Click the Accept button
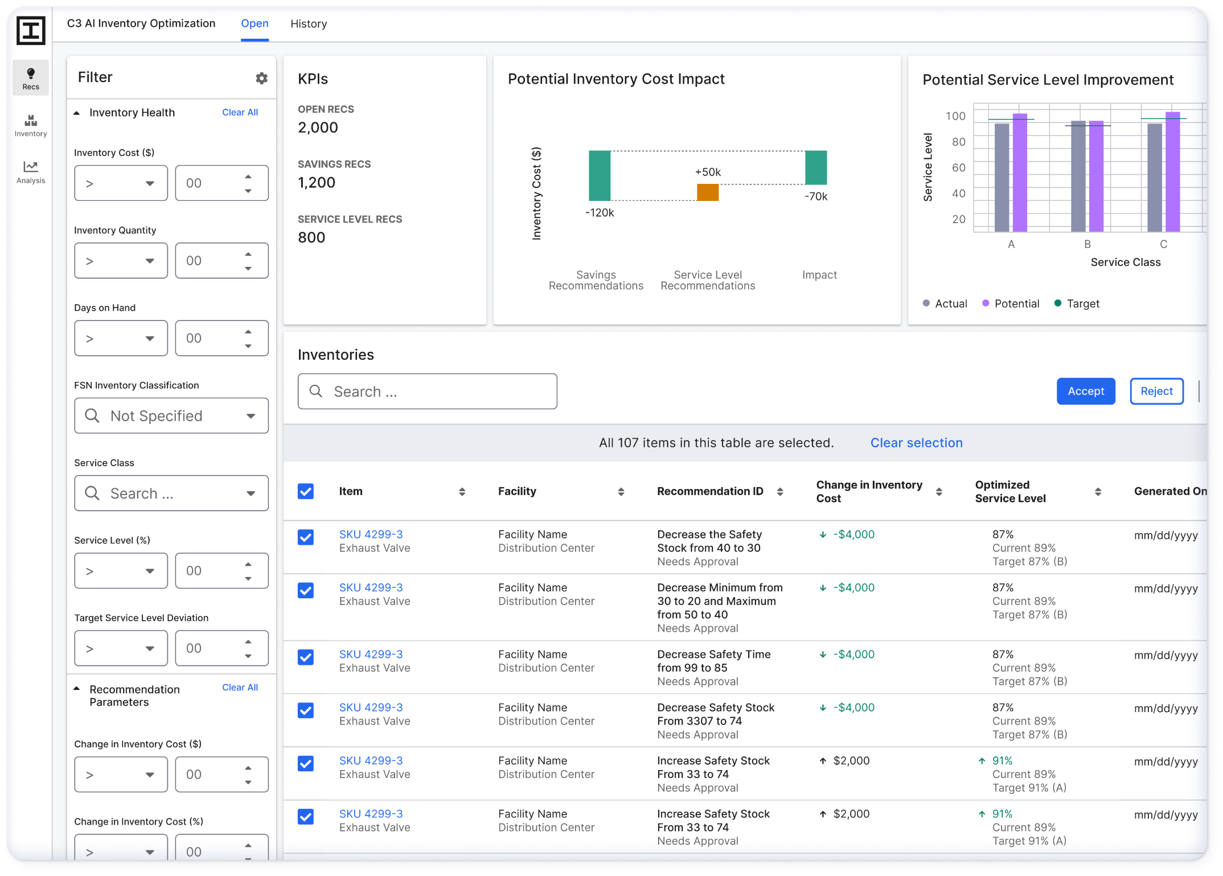This screenshot has width=1223, height=876. tap(1086, 391)
